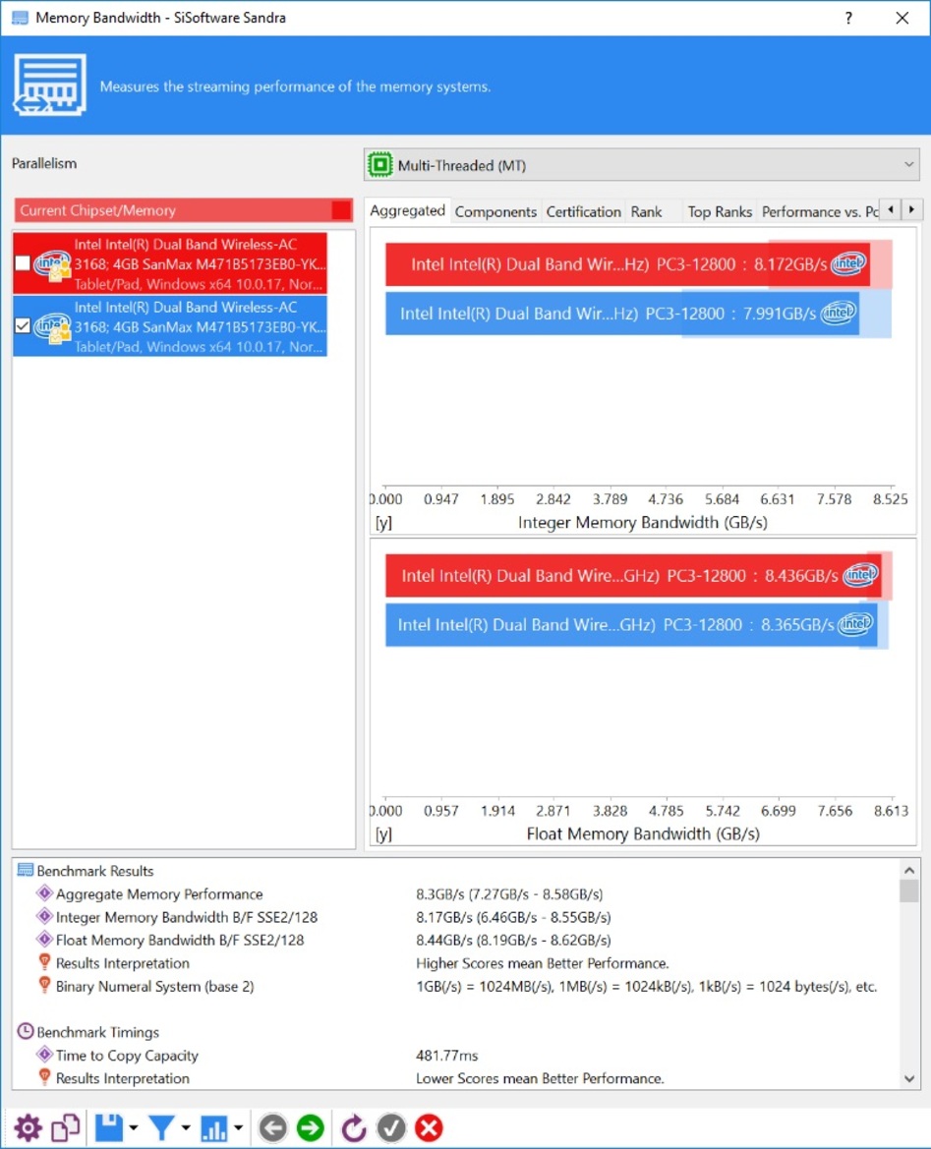The image size is (931, 1149).
Task: Open the Performance vs. tab
Action: (819, 211)
